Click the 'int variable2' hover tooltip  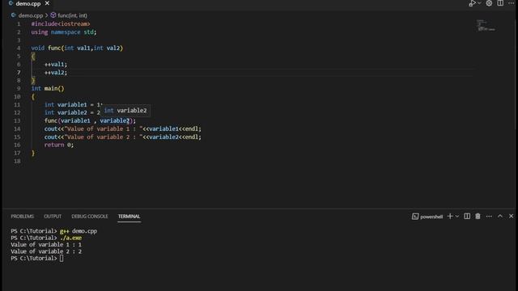coord(125,111)
